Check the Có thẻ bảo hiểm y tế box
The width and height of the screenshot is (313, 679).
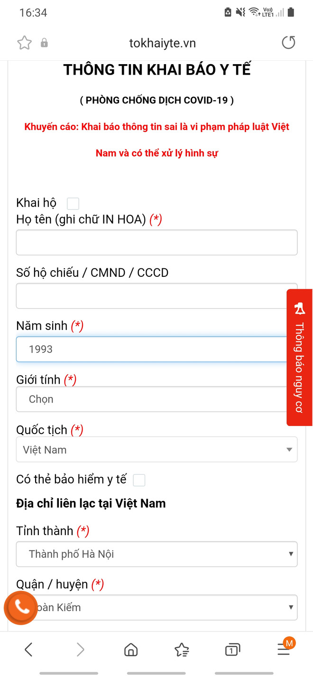(139, 480)
